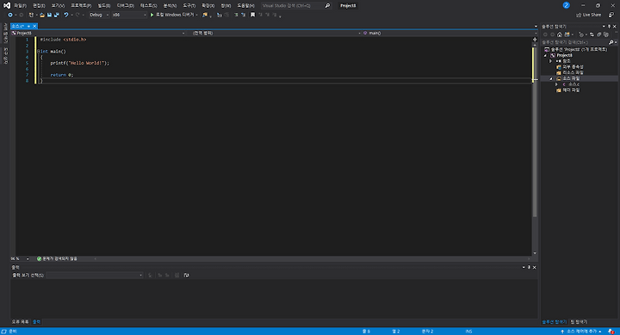Click the Live Share button

coord(589,15)
